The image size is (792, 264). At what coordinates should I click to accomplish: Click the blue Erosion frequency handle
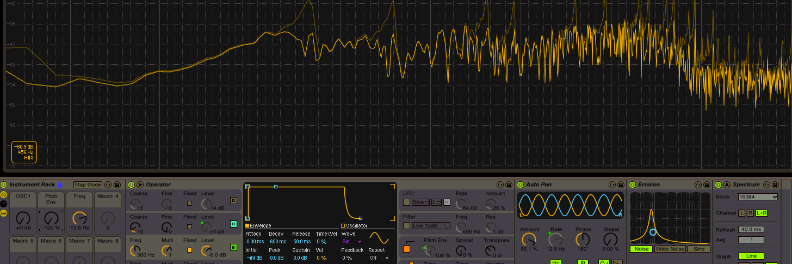click(653, 232)
